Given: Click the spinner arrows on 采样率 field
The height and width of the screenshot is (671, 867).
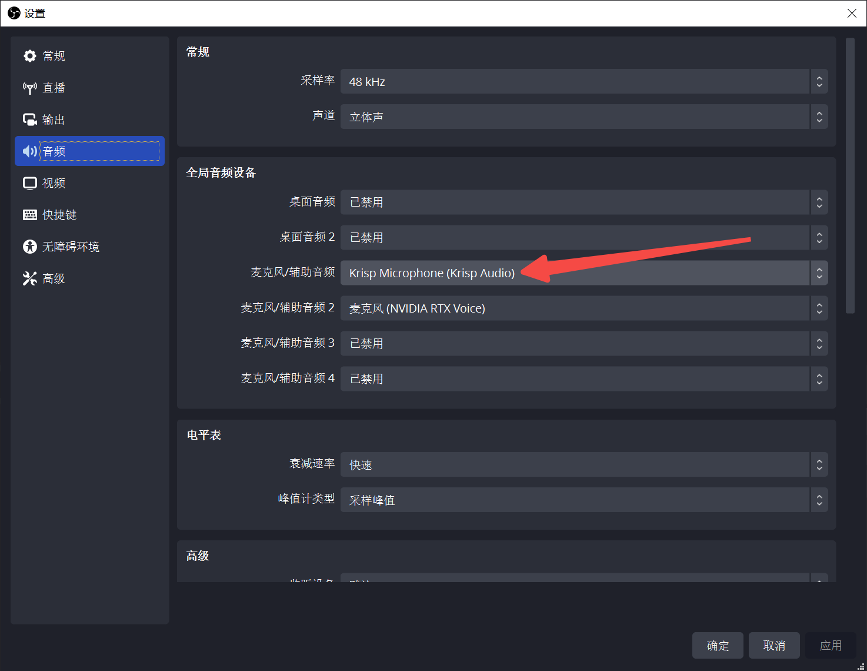Looking at the screenshot, I should 819,81.
